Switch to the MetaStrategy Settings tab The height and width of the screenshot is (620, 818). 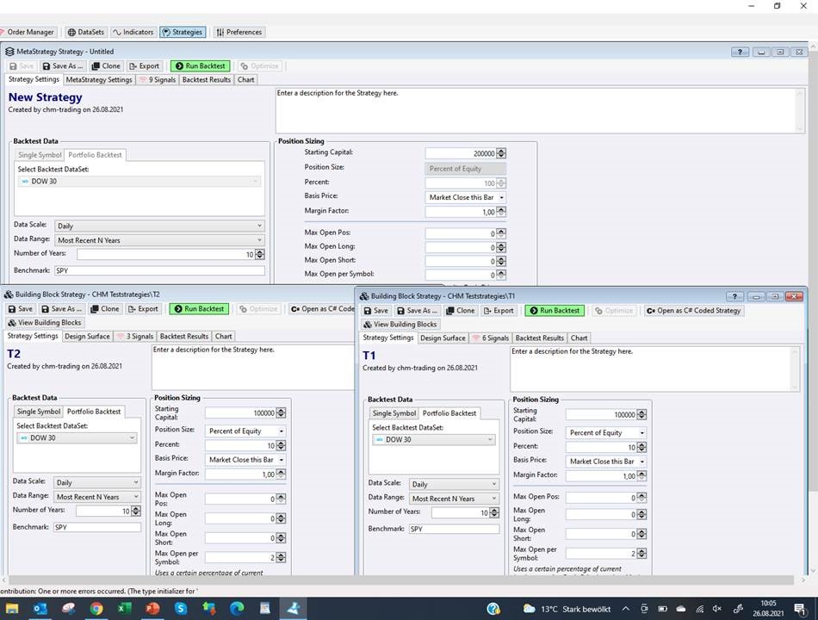pos(99,80)
